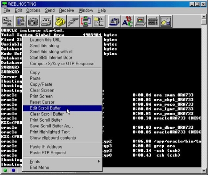Viewport: 208px width, 175px height.
Task: Click the camera screen capture icon
Action: pyautogui.click(x=33, y=21)
